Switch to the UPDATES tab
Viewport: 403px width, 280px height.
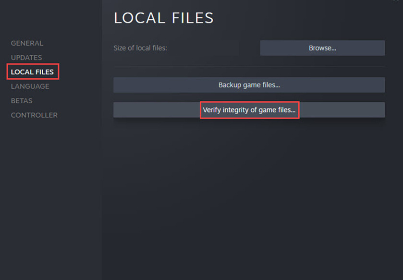pyautogui.click(x=26, y=58)
